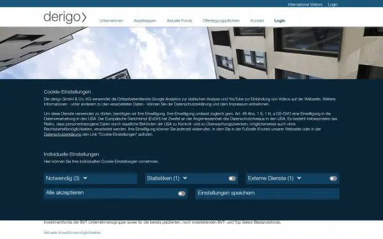
Task: Open Offenlegungspflichten menu item
Action: [221, 21]
